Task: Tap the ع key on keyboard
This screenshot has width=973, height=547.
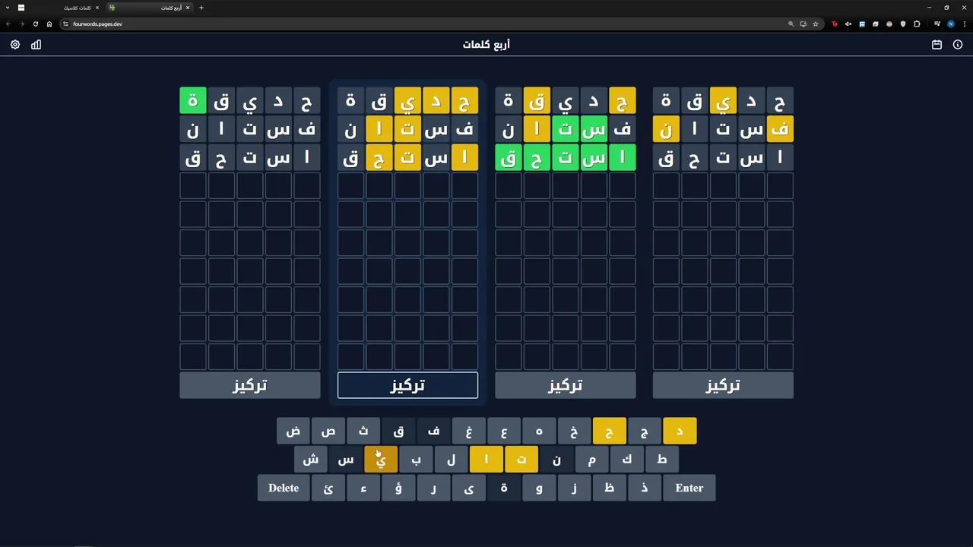Action: [x=504, y=431]
